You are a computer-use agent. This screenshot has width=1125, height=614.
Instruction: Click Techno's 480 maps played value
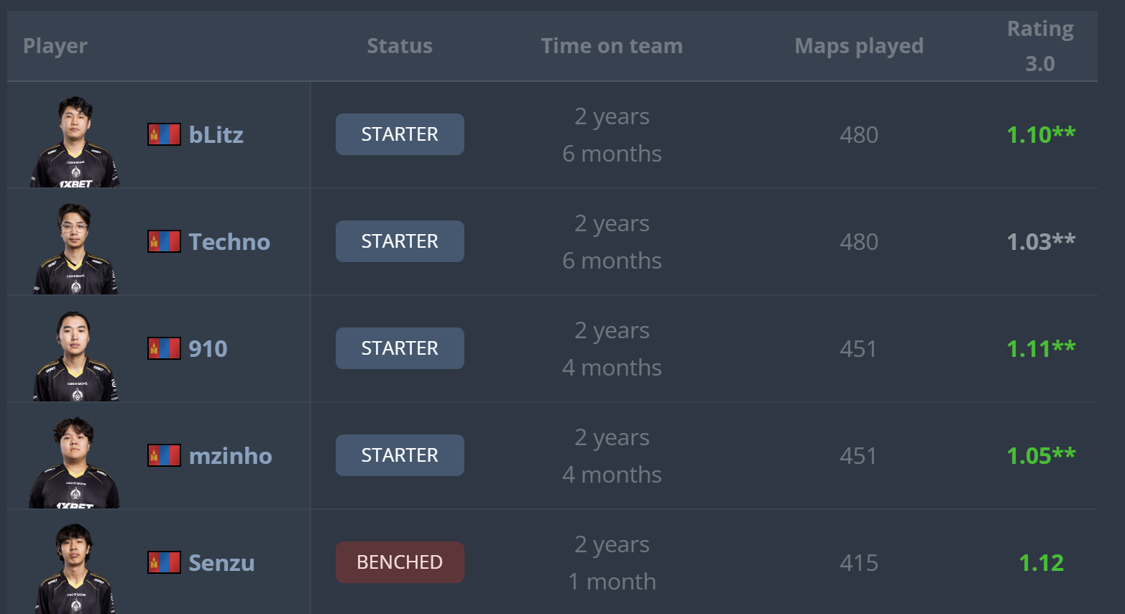coord(859,241)
